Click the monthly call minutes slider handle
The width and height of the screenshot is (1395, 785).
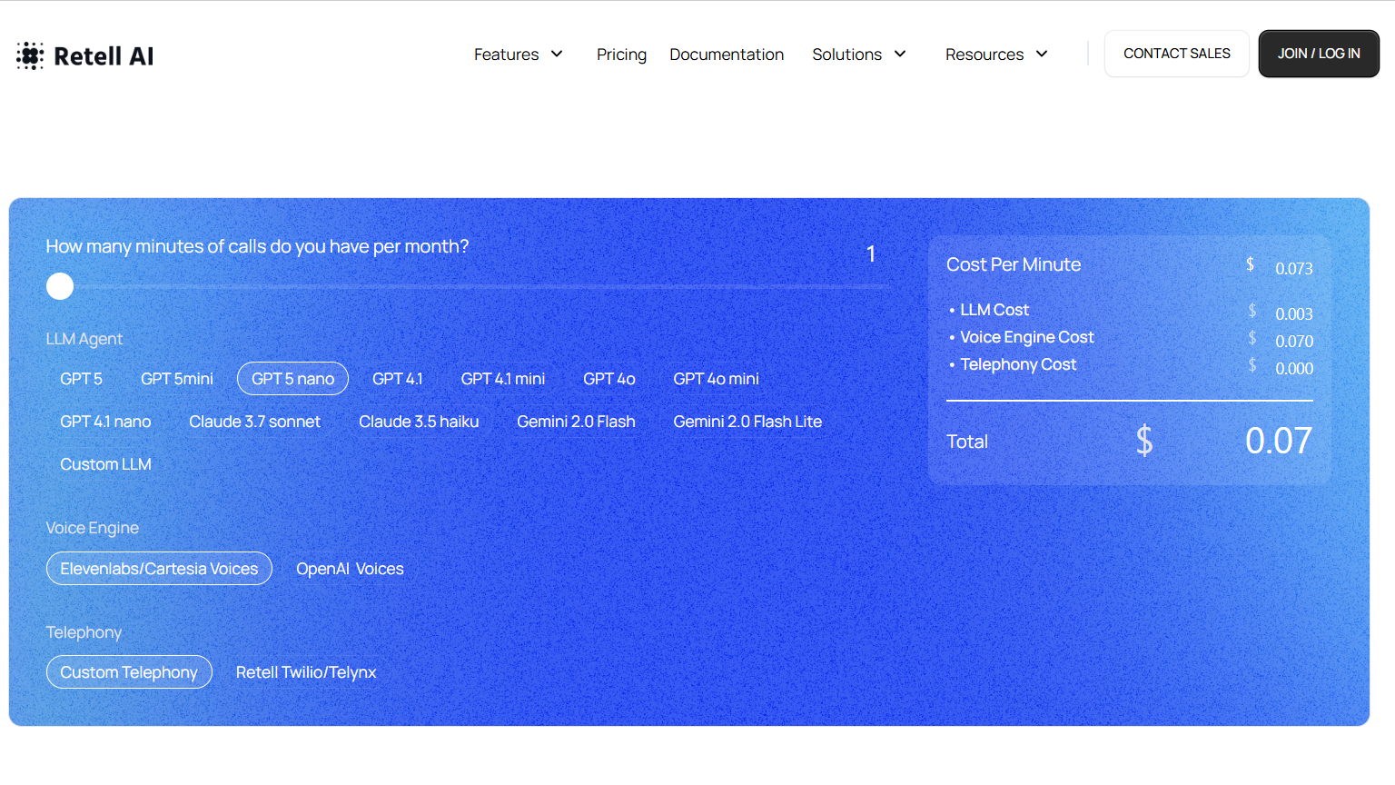coord(60,286)
